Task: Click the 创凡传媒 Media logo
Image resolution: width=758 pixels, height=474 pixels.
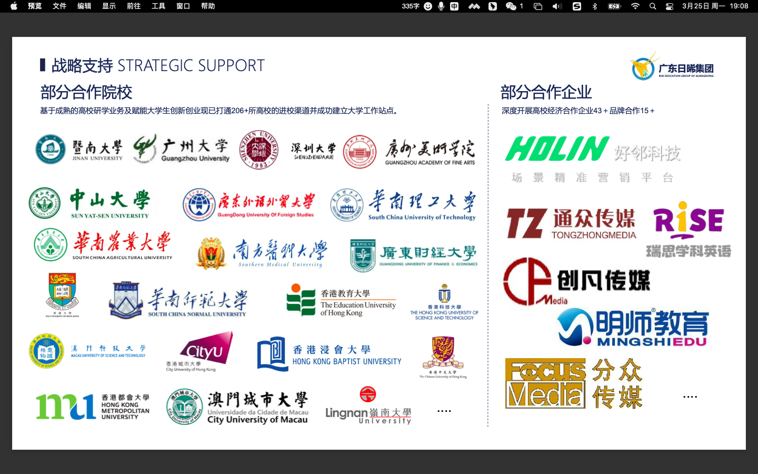Action: (x=577, y=282)
